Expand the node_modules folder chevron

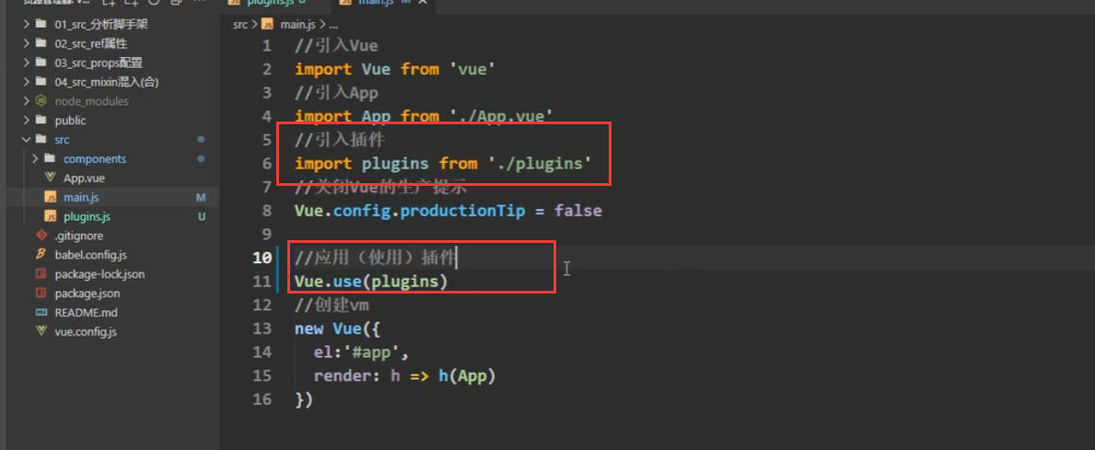pyautogui.click(x=26, y=101)
